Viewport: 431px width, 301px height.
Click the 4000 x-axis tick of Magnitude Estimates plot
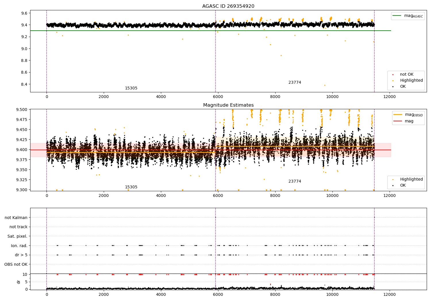coord(161,196)
